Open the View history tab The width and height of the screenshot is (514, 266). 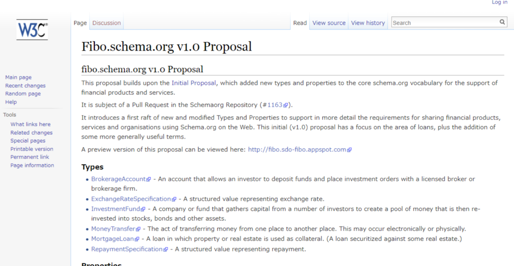coord(368,23)
